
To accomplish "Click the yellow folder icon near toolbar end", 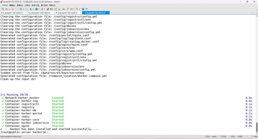I will coord(72,9).
